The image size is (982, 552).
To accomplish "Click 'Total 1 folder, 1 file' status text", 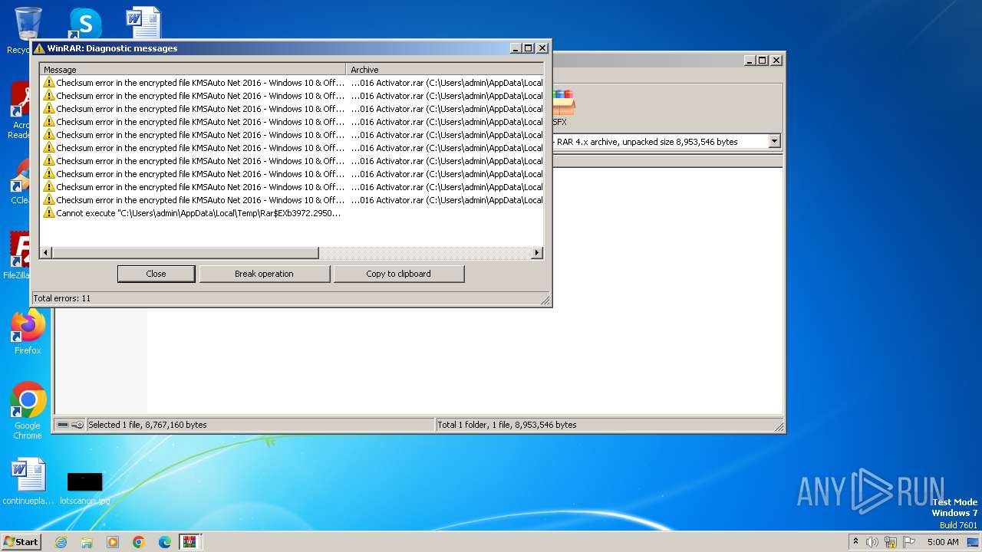I will point(506,425).
